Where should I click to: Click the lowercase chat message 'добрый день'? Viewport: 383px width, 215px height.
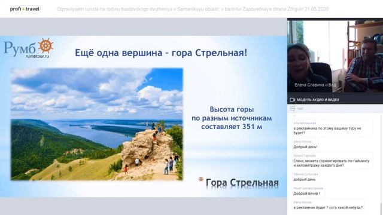pyautogui.click(x=305, y=179)
